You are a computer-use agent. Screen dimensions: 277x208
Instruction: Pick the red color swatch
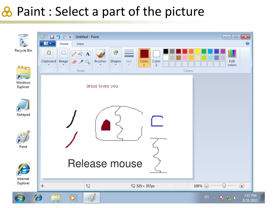point(185,51)
